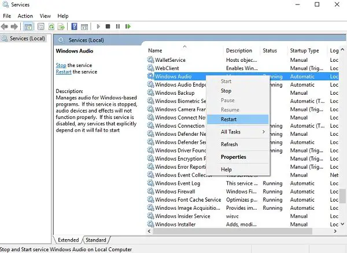This screenshot has height=253, width=347.
Task: Choose Restart in the context menu
Action: tap(238, 120)
